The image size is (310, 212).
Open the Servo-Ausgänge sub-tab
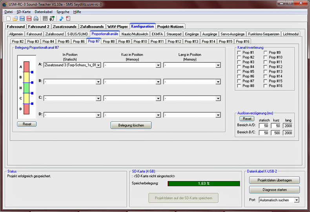tap(232, 34)
